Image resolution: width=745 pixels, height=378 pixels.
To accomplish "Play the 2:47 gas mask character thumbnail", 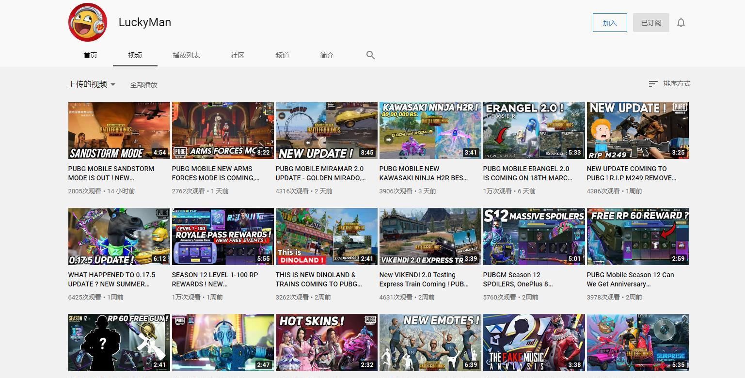I will (223, 343).
